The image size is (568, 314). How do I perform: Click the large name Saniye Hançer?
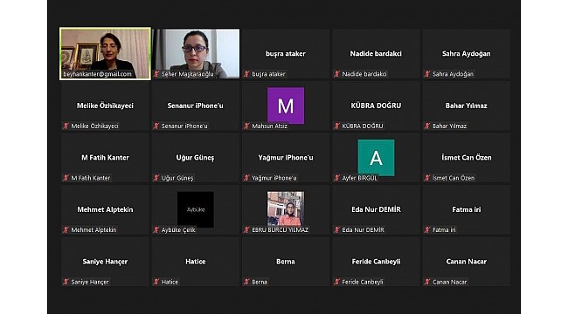point(105,262)
